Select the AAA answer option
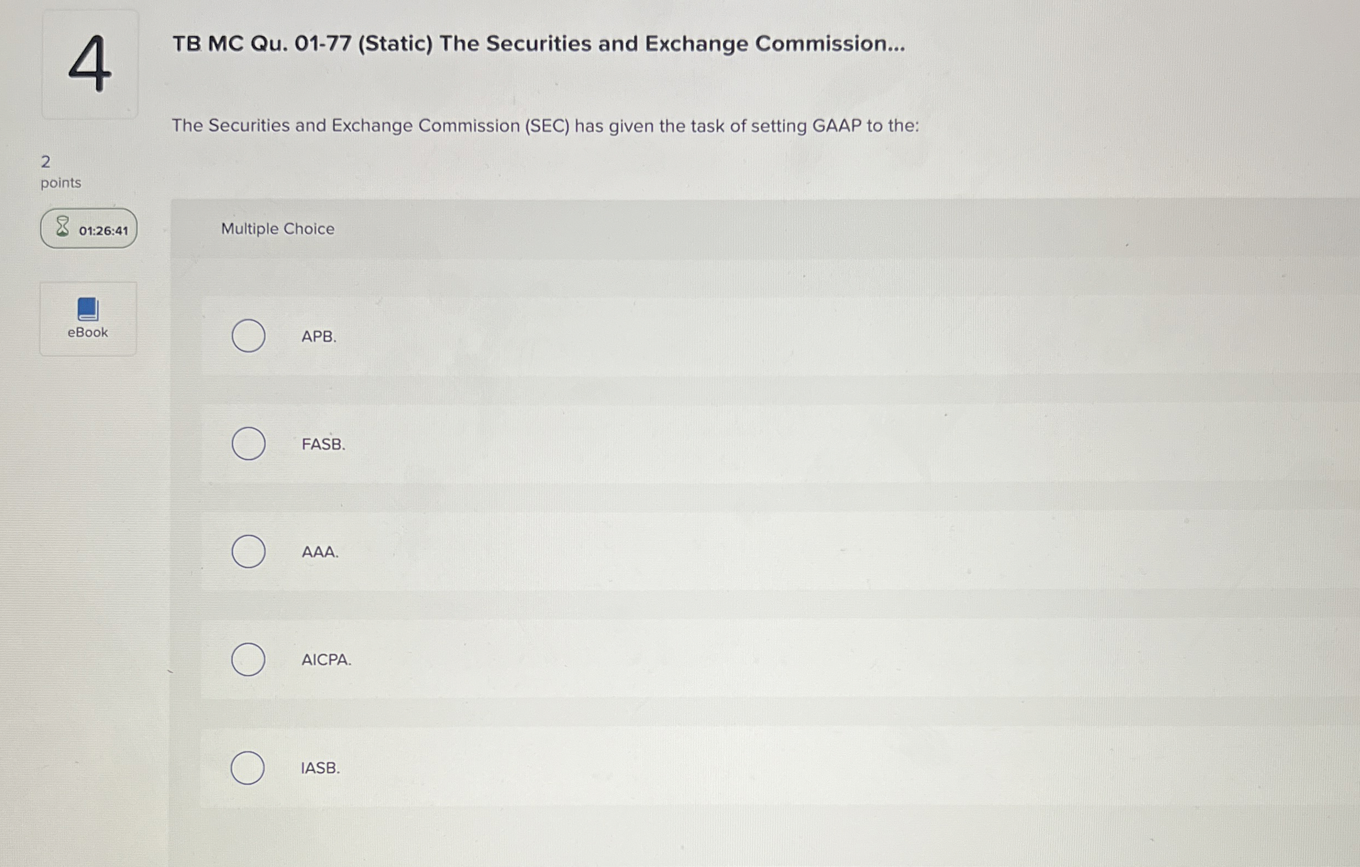1360x867 pixels. point(248,551)
